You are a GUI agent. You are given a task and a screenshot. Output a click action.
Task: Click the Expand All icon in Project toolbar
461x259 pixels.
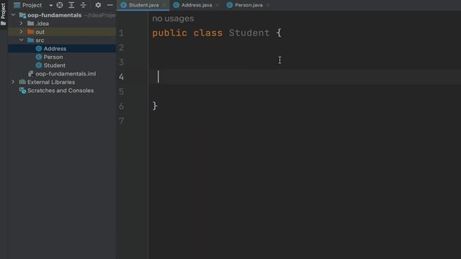(x=71, y=5)
